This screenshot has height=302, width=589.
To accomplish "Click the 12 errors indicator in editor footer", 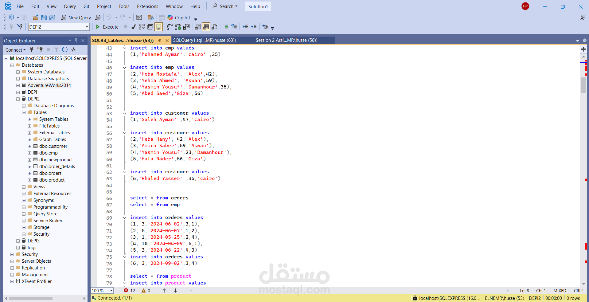I will click(130, 290).
